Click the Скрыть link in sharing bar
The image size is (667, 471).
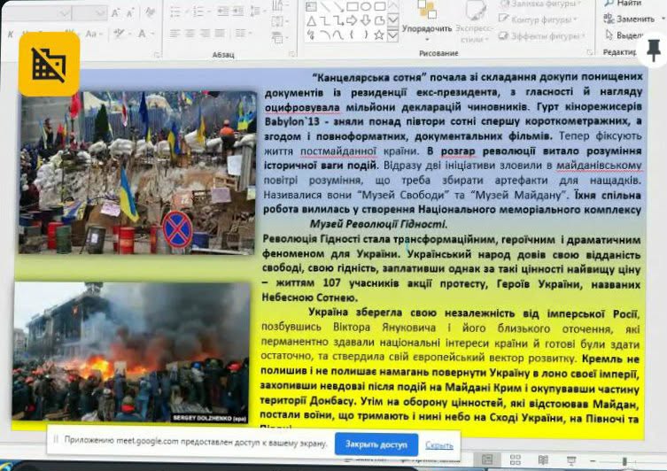pos(438,444)
